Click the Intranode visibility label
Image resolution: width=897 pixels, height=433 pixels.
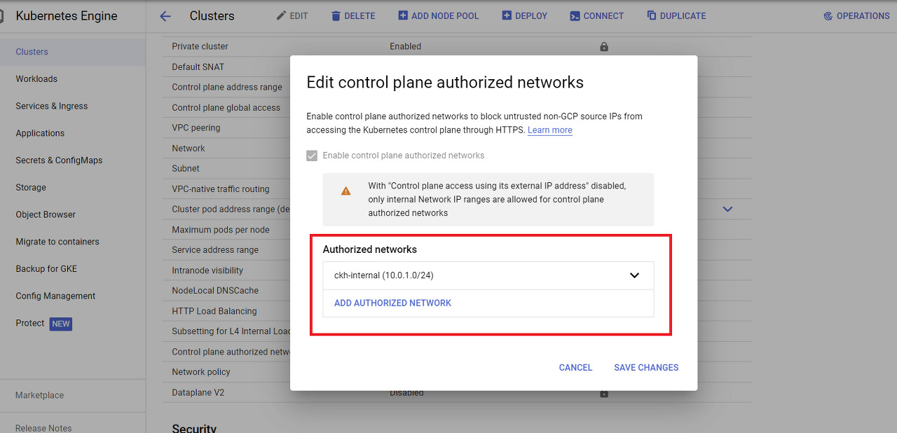[x=207, y=270]
